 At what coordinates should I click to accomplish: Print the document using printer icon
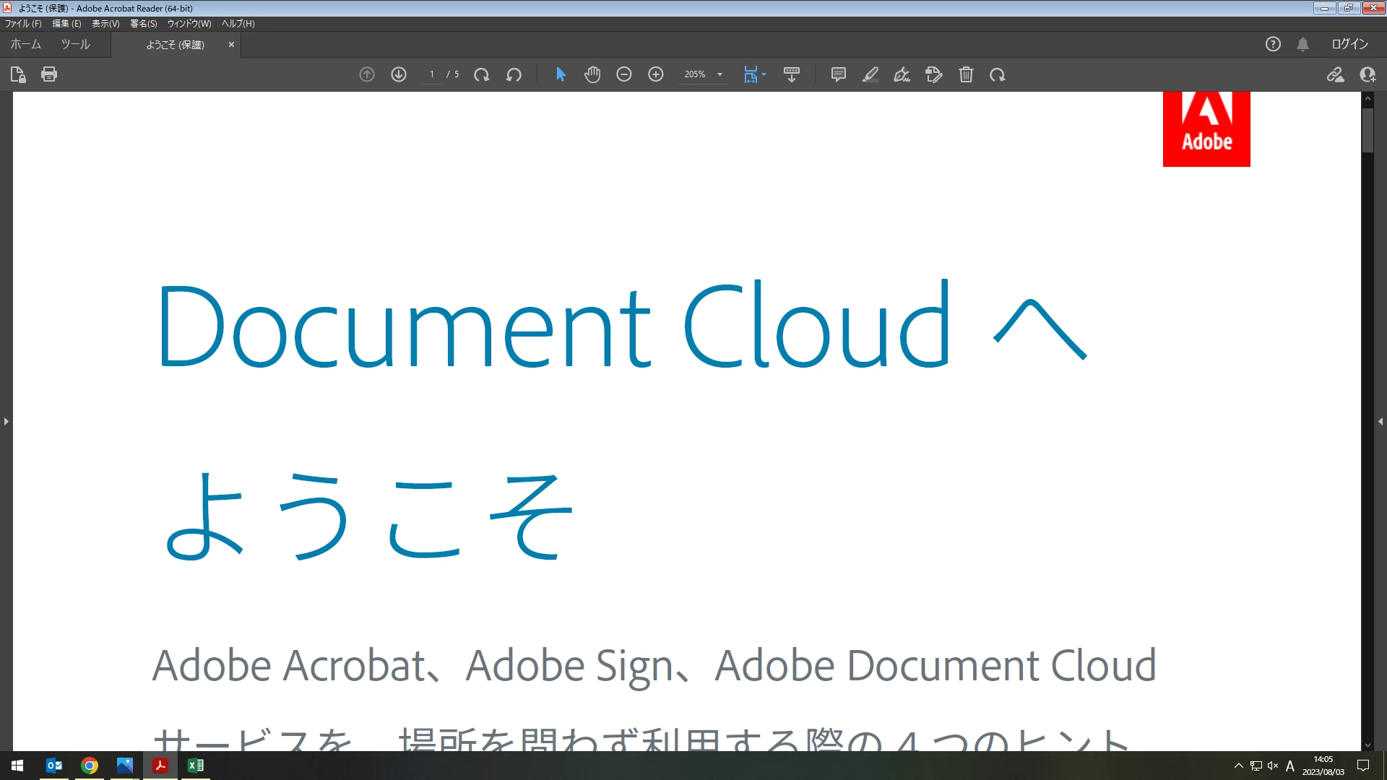pyautogui.click(x=49, y=74)
